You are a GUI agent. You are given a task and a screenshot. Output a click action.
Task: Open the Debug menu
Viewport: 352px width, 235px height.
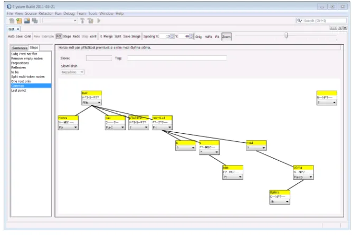(69, 14)
